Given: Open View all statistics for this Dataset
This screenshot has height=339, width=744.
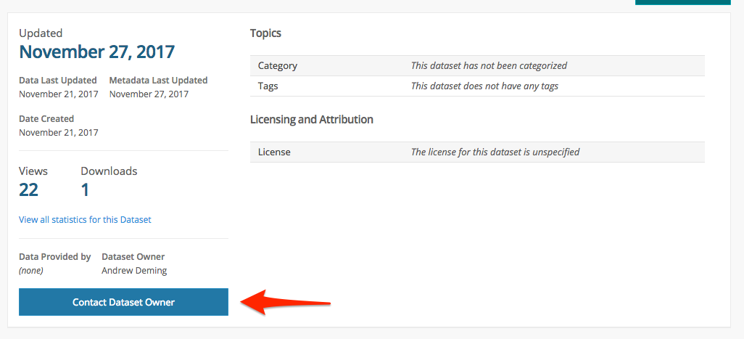Looking at the screenshot, I should [85, 220].
